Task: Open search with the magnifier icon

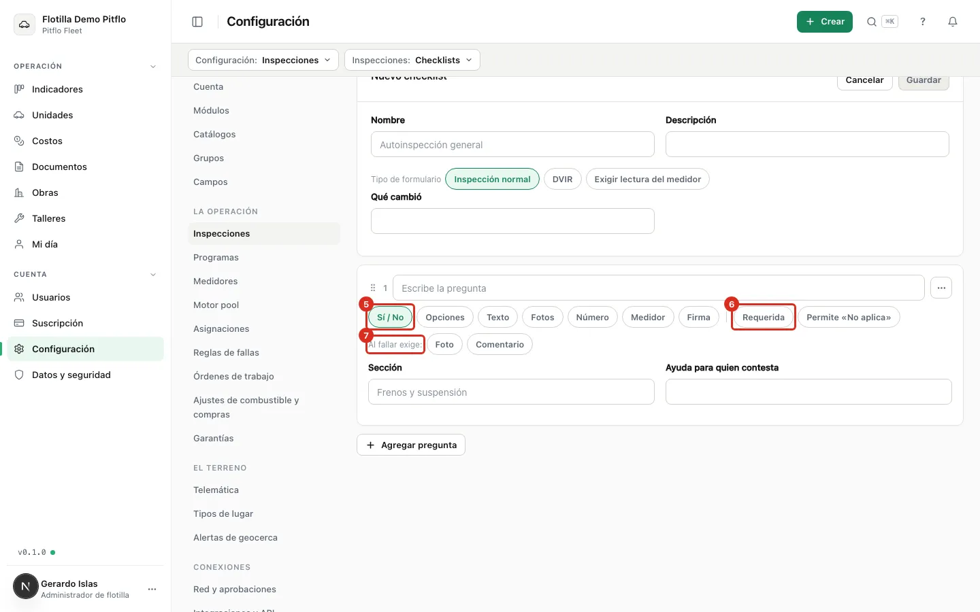Action: pos(872,22)
